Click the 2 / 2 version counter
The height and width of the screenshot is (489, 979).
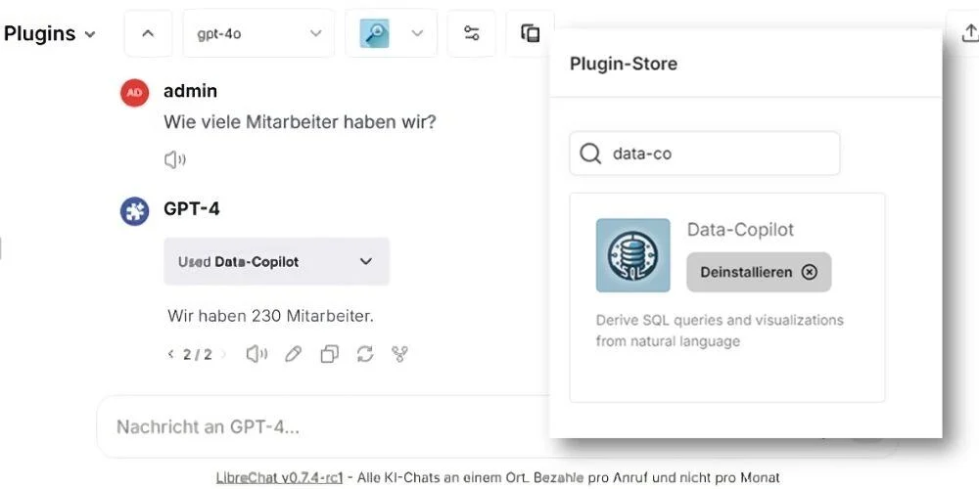click(x=198, y=355)
